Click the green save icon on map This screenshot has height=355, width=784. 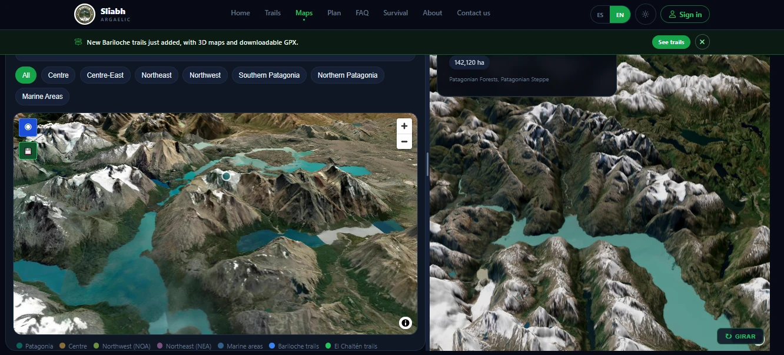click(x=28, y=151)
